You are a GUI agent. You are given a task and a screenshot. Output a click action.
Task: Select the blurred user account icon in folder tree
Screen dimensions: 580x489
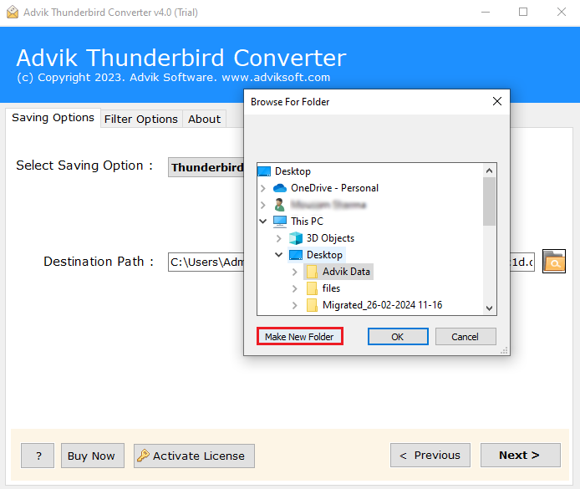(x=279, y=205)
